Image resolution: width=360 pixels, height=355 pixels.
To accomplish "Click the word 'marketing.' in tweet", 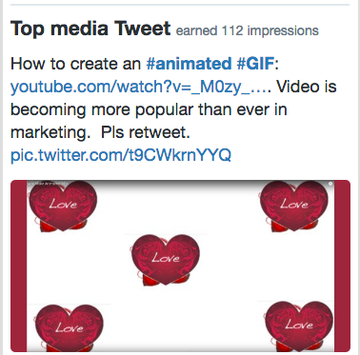I will [x=49, y=132].
